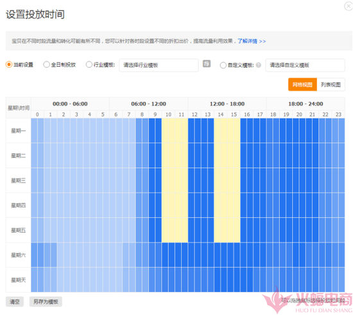Viewport: 353px width, 315px height.
Task: Click the 另存为模板 button
Action: pos(46,302)
